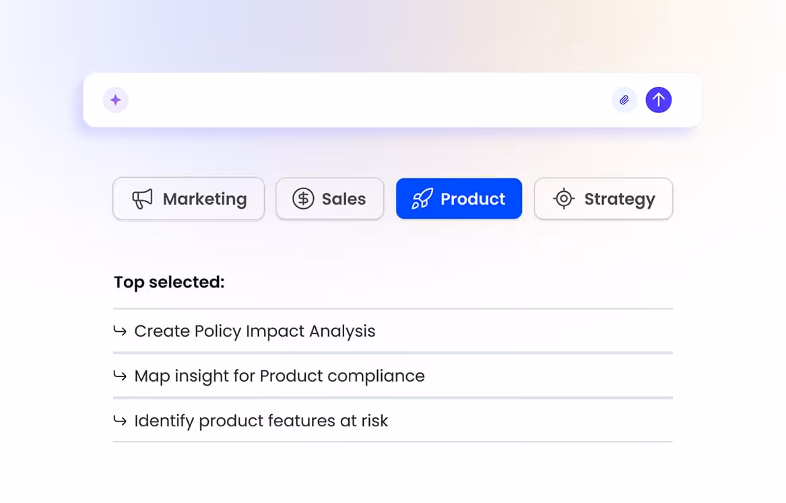Click the purple sparkle AI icon
The image size is (786, 503).
coord(115,100)
